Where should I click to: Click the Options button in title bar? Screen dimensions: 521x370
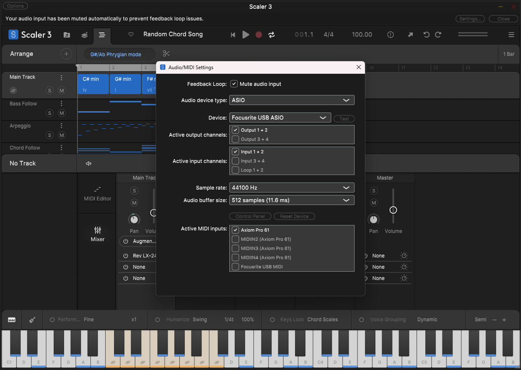click(x=15, y=6)
